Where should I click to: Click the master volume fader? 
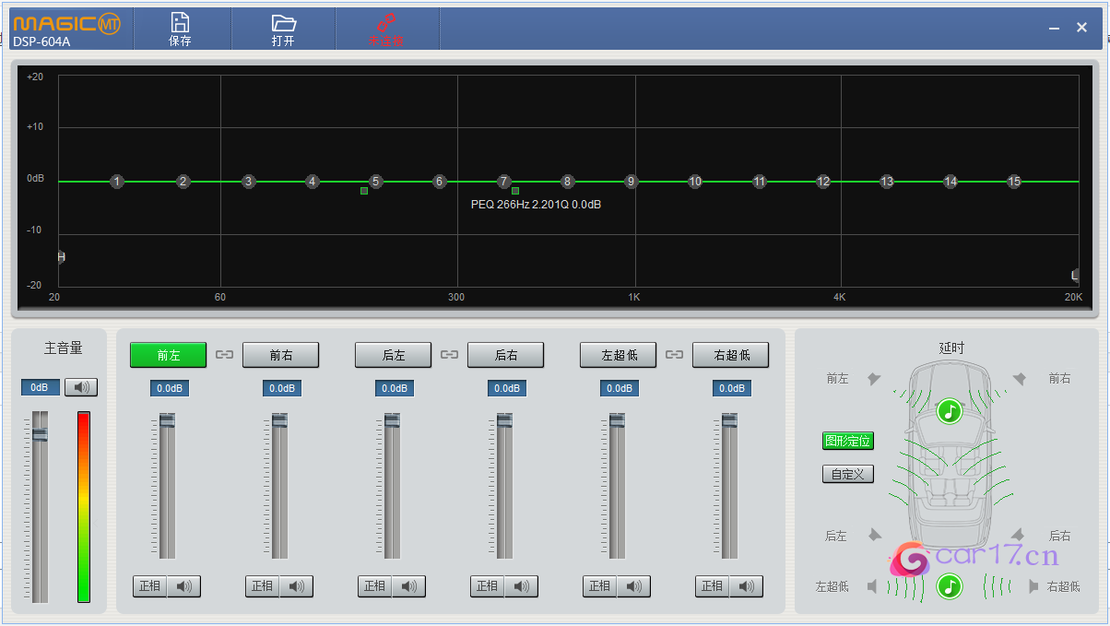coord(40,432)
